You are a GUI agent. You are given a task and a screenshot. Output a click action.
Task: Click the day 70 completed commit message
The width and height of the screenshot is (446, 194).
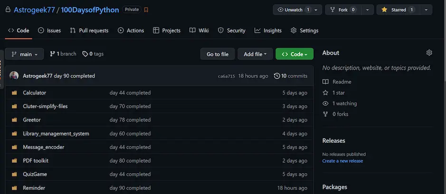click(130, 107)
